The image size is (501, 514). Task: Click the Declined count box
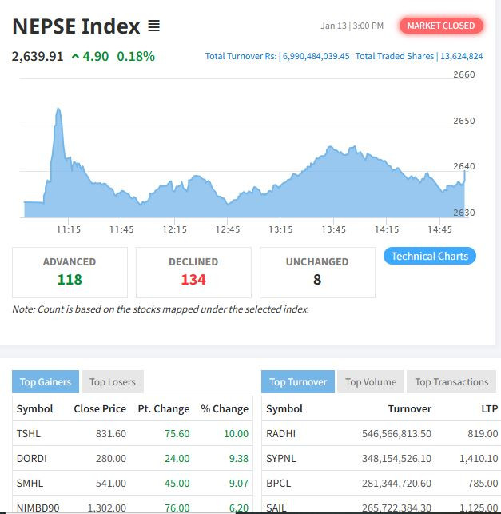click(x=193, y=272)
